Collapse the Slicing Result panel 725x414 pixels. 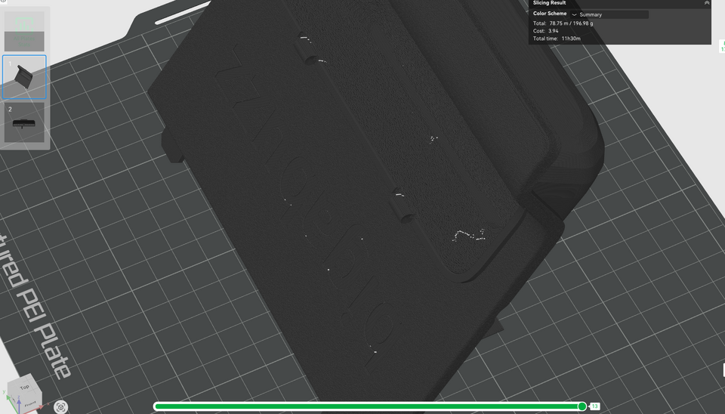pos(706,3)
